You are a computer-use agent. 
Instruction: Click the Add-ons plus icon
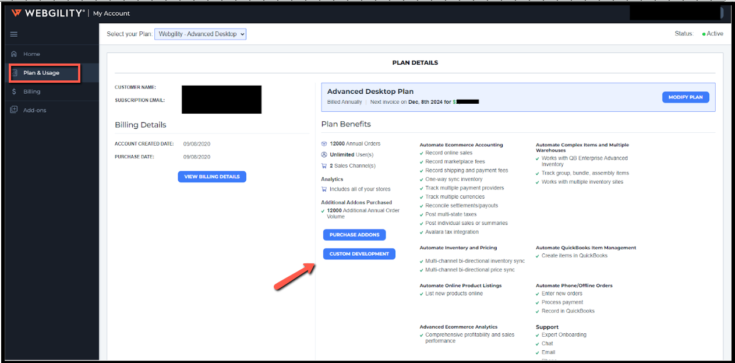tap(14, 110)
